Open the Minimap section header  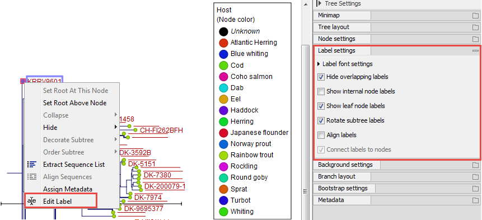tap(342, 15)
